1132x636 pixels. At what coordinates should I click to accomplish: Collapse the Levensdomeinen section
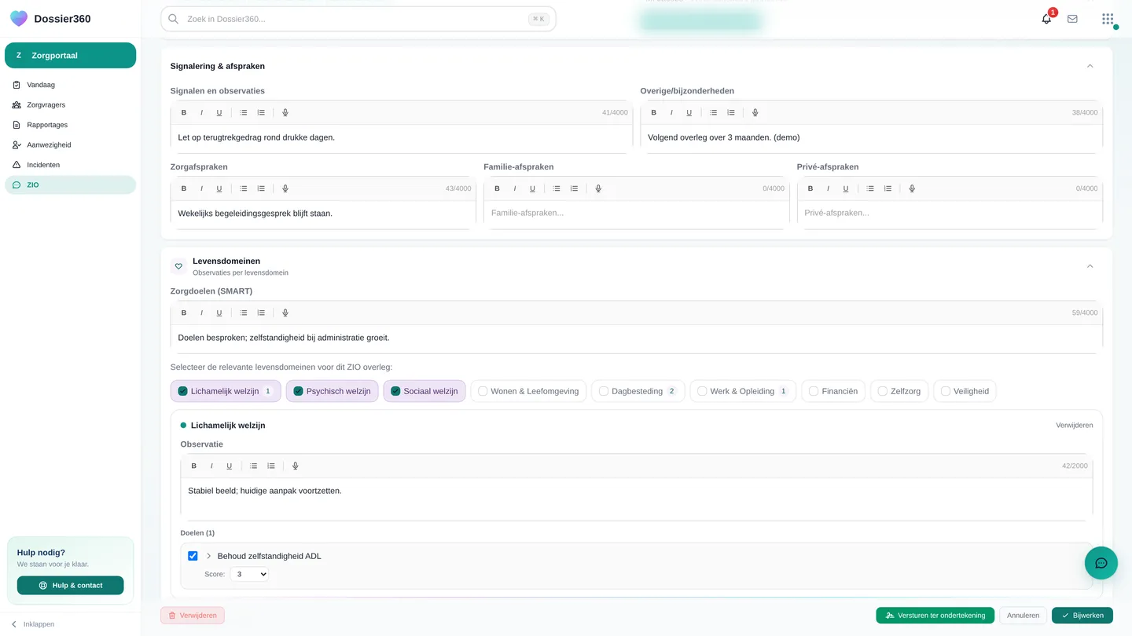(x=1090, y=266)
